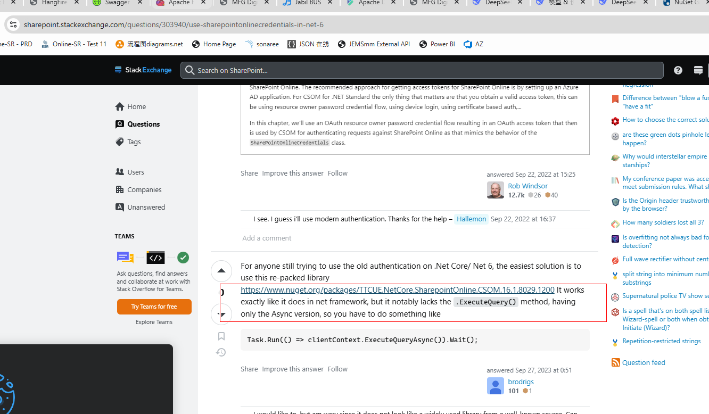709x414 pixels.
Task: Open the JSON 在线 bookmark
Action: [x=308, y=44]
